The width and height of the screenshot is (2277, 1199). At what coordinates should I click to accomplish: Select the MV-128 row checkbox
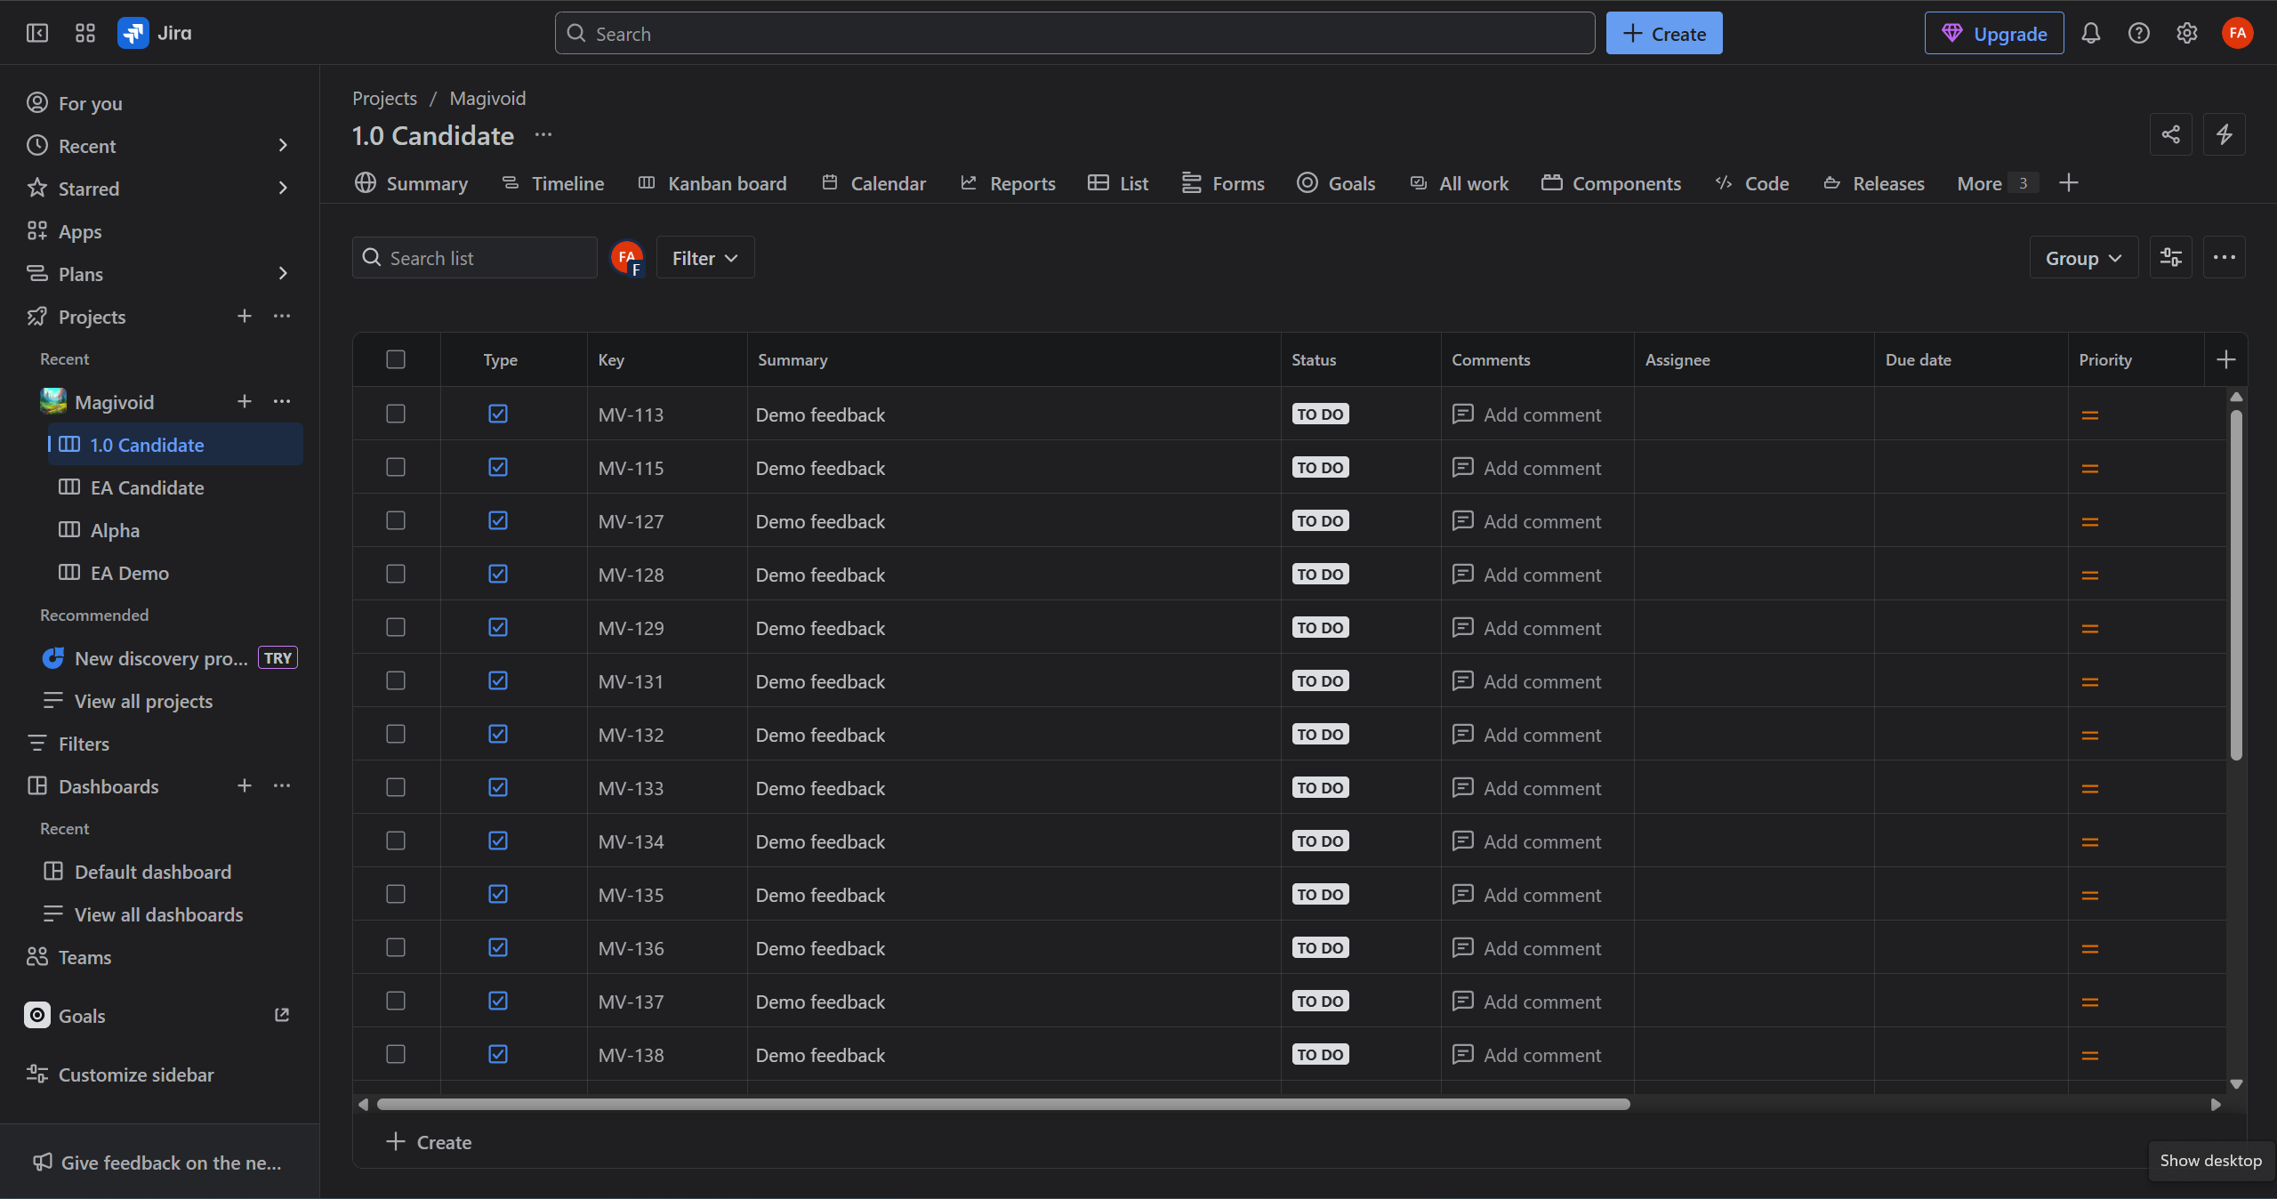[396, 574]
